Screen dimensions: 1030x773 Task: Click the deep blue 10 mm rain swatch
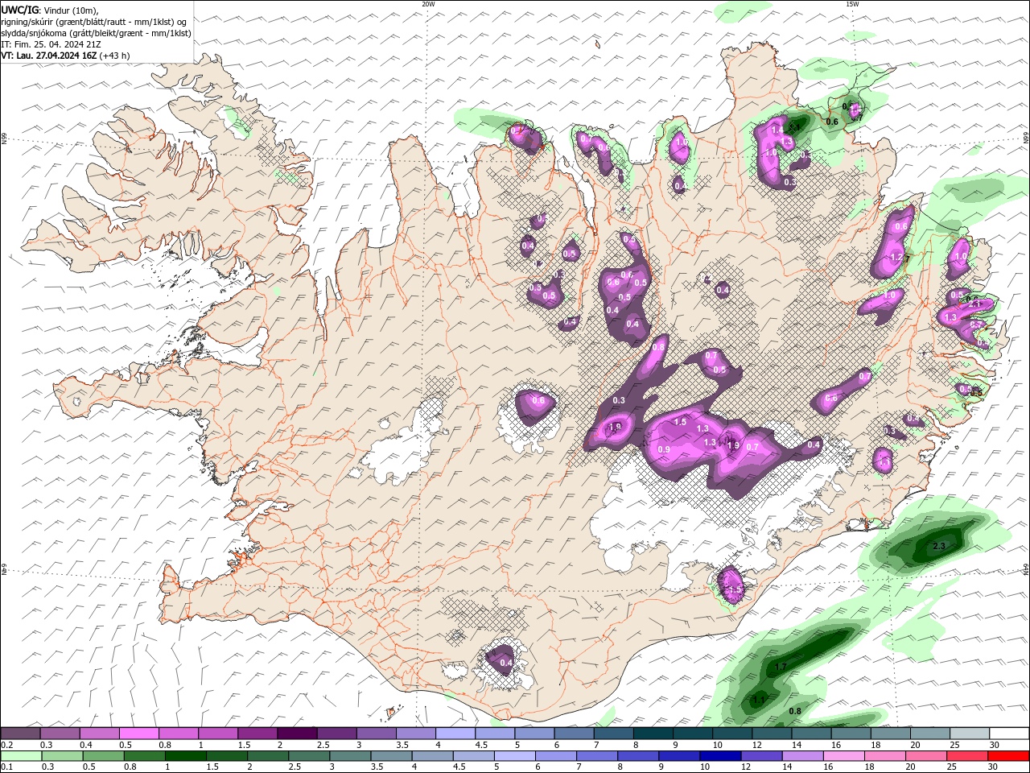click(720, 756)
